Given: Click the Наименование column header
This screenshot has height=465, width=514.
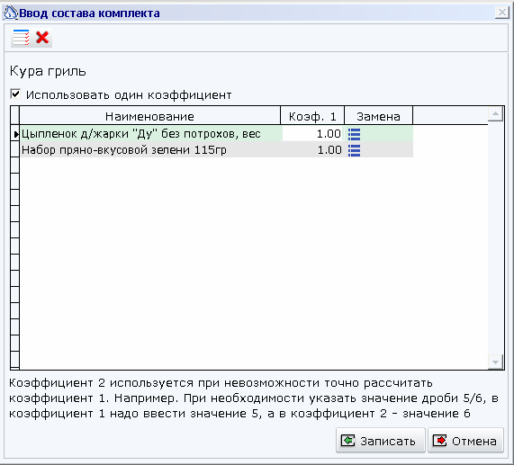Looking at the screenshot, I should [149, 116].
